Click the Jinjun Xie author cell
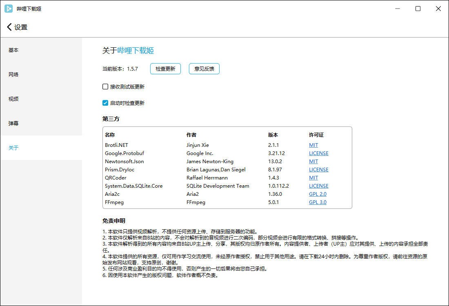Image resolution: width=449 pixels, height=306 pixels. (x=198, y=145)
